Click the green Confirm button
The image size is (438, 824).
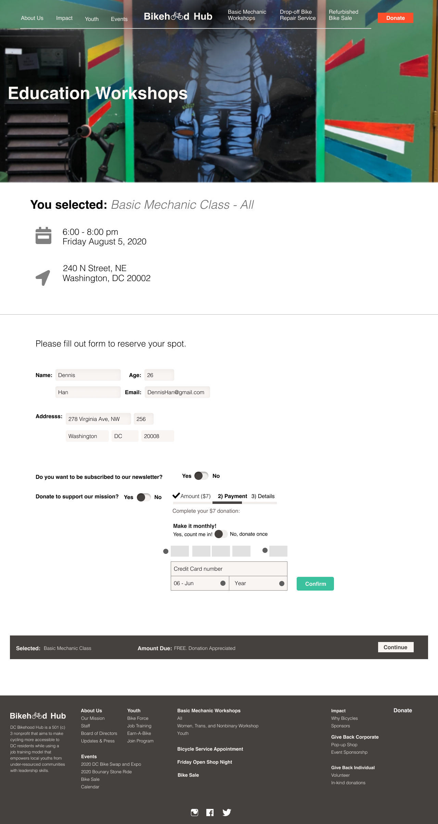click(315, 584)
